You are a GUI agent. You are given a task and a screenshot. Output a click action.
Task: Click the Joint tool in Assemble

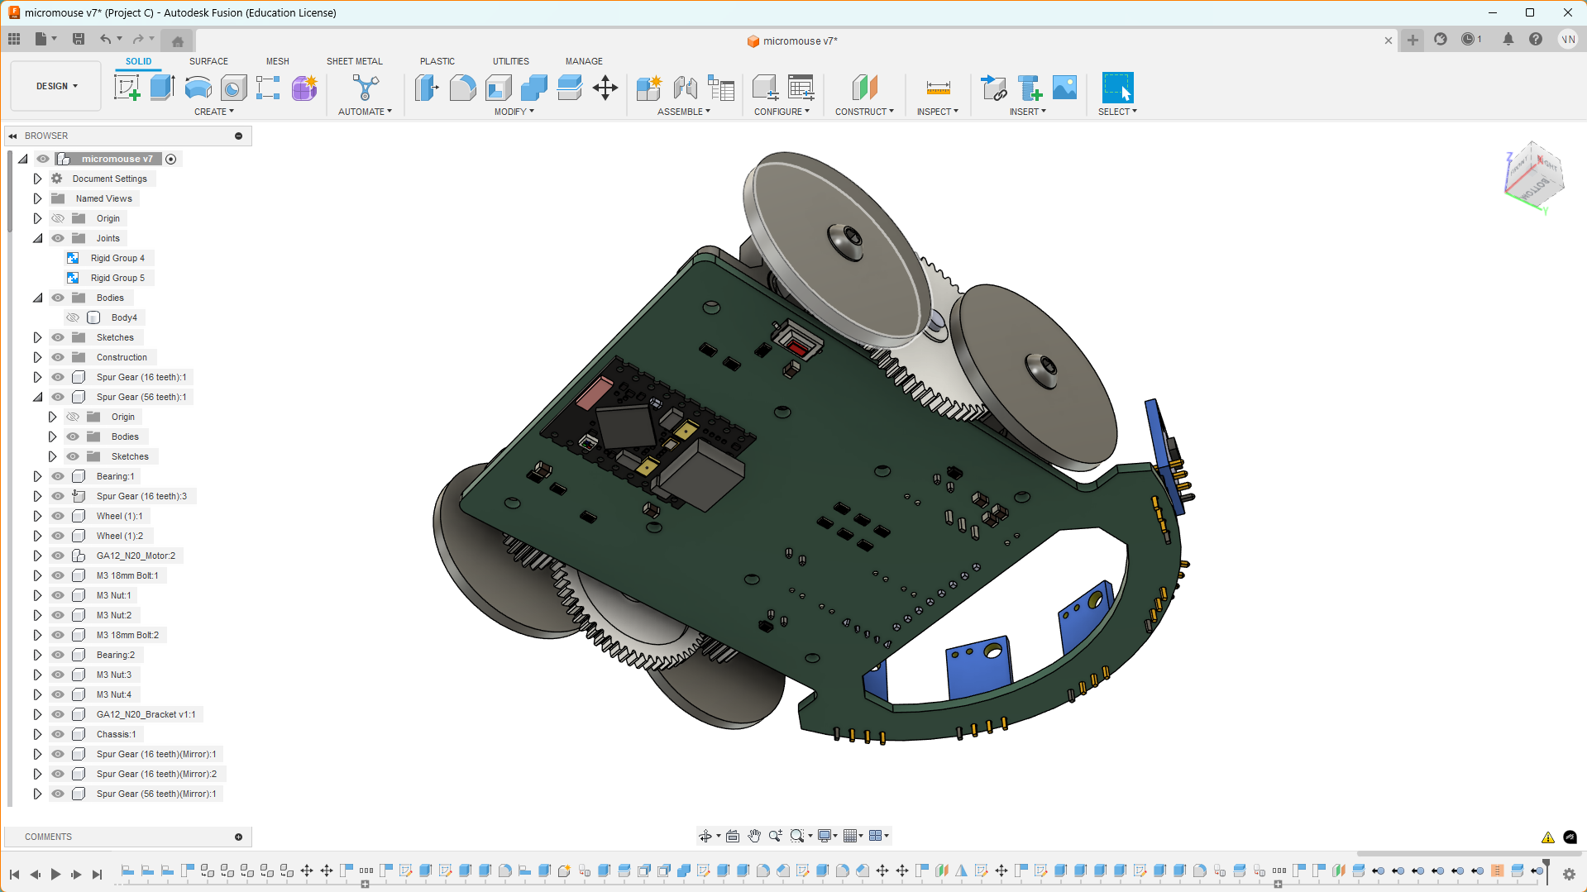[x=685, y=88]
